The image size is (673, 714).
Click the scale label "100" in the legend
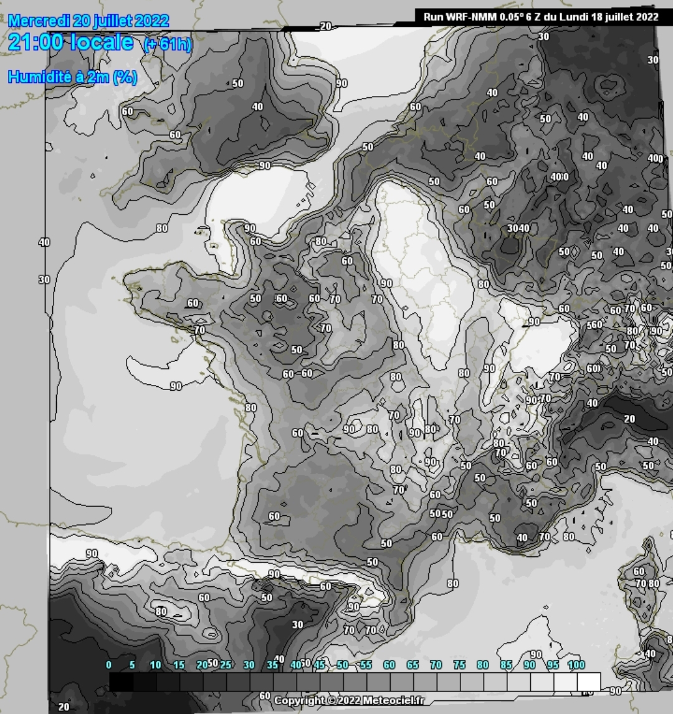click(x=576, y=665)
